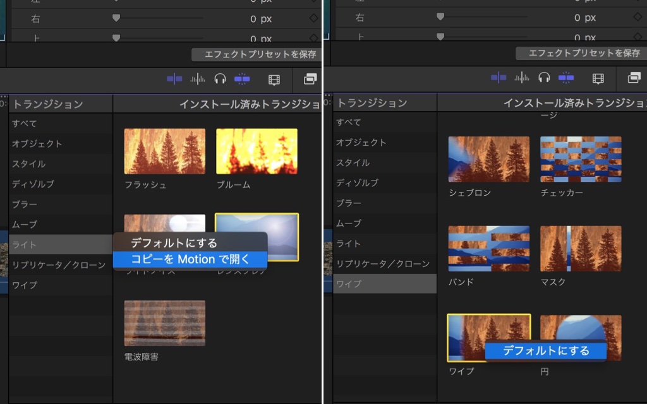
Task: Toggle video skimming icon in right screenshot
Action: 499,78
